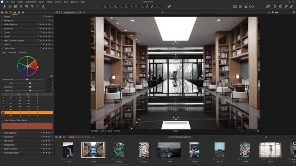Screen dimensions: 296x166
Task: Switch viewer to single-view icon
Action: (x=61, y=12)
